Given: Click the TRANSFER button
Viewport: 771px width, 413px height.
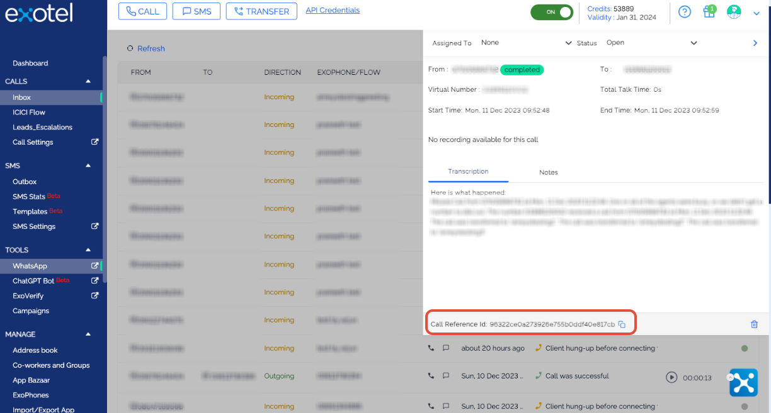Looking at the screenshot, I should pos(261,11).
